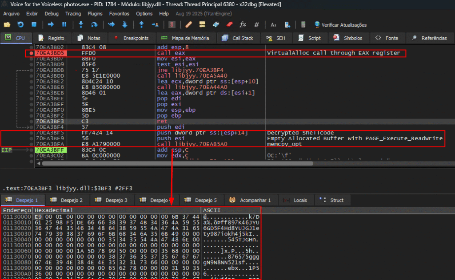455x280 pixels.
Task: Click the Step Over toolbar icon
Action: (94, 24)
